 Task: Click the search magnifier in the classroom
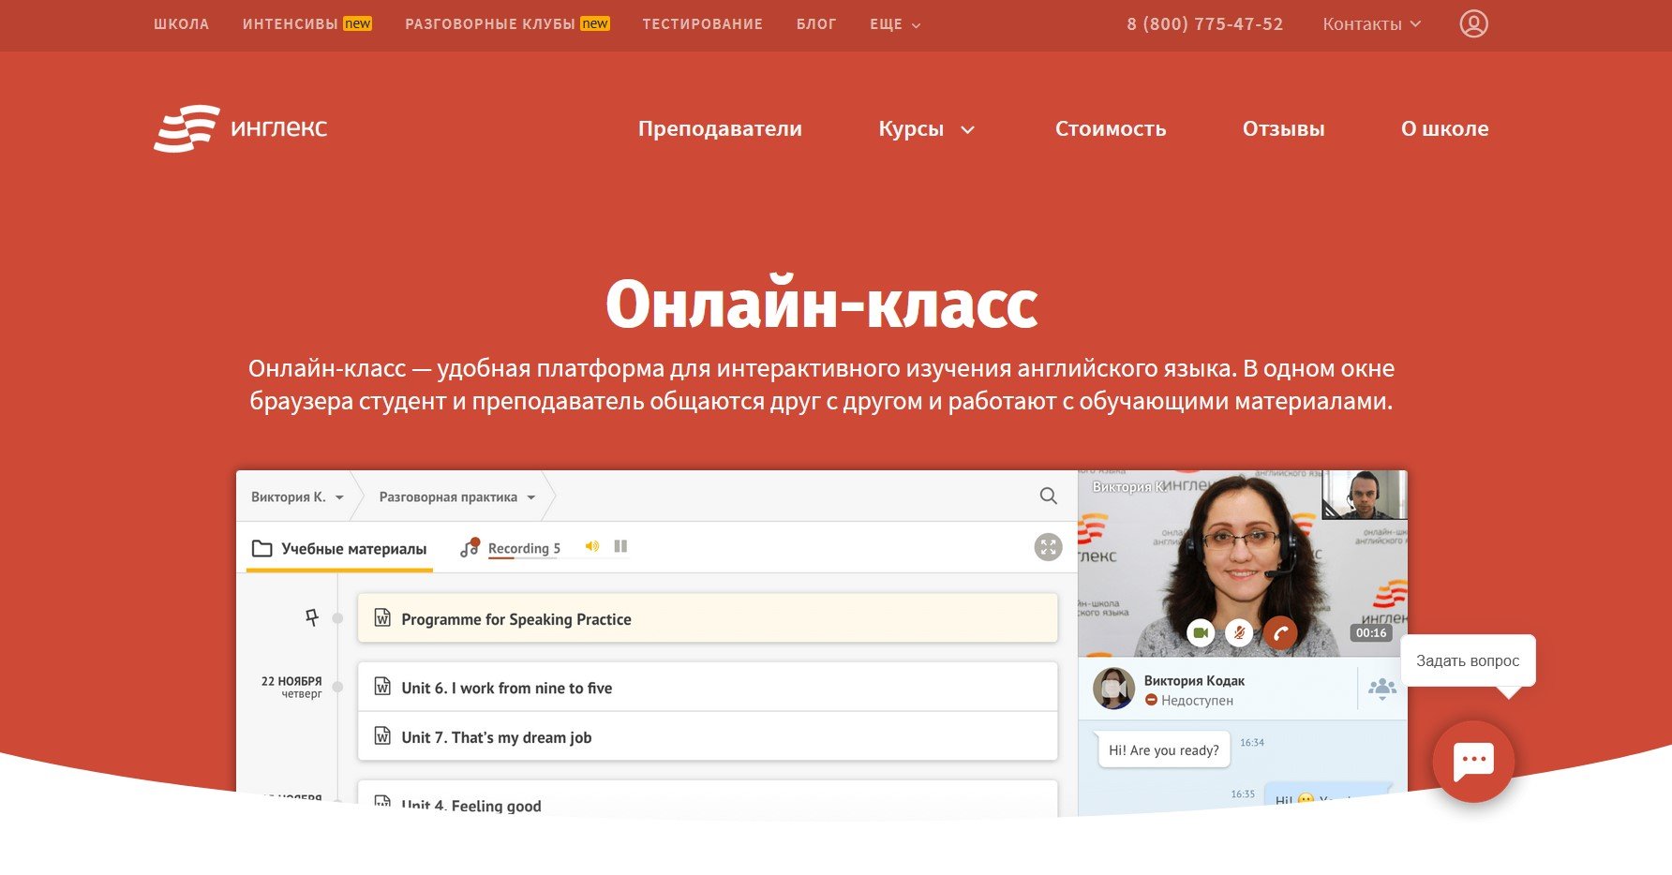pos(1048,496)
